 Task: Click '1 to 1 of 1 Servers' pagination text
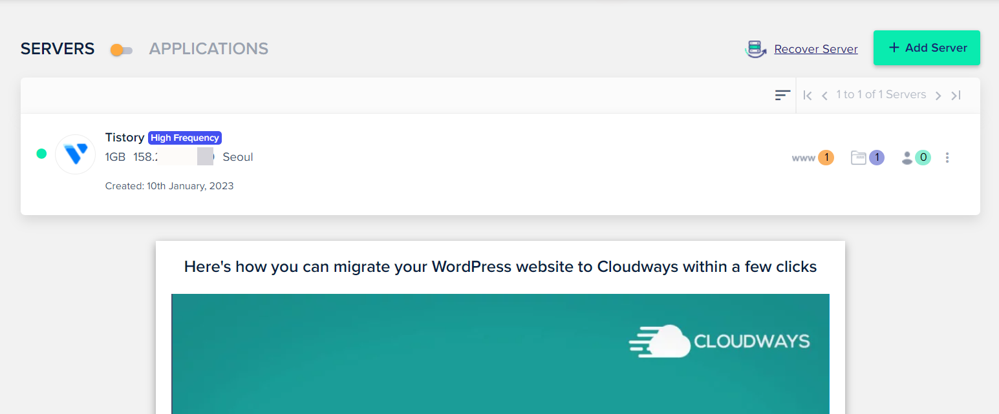point(881,94)
